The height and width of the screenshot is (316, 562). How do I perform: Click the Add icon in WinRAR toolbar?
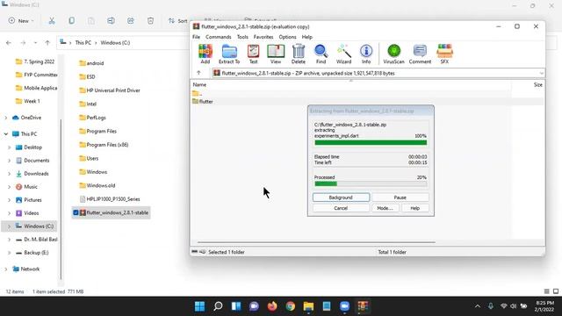pos(205,54)
